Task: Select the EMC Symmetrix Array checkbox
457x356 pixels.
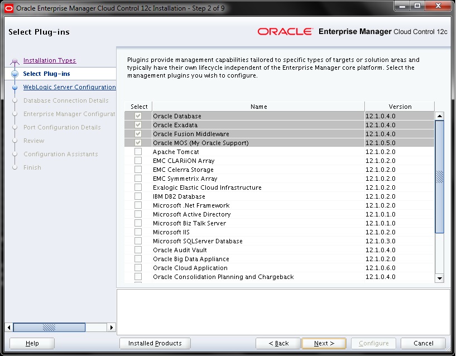Action: [x=138, y=179]
